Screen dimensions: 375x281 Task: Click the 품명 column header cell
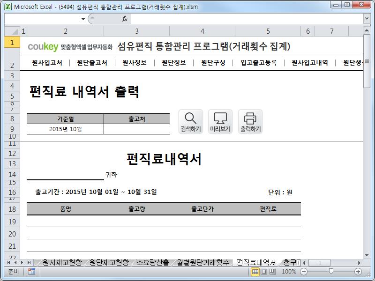(65, 209)
